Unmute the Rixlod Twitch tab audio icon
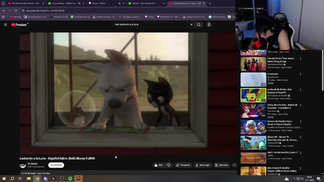Image resolution: width=324 pixels, height=182 pixels. click(119, 3)
